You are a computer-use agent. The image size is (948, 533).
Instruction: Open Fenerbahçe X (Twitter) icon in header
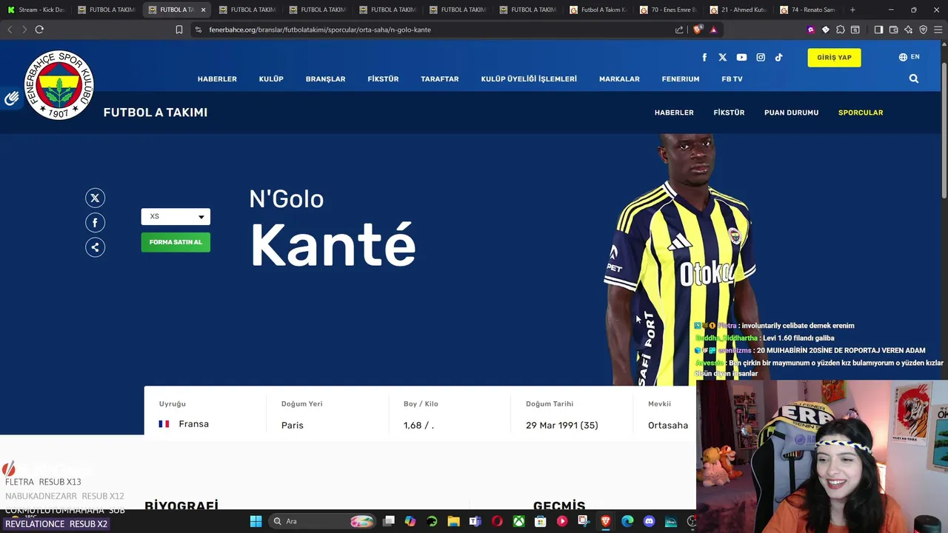coord(723,58)
